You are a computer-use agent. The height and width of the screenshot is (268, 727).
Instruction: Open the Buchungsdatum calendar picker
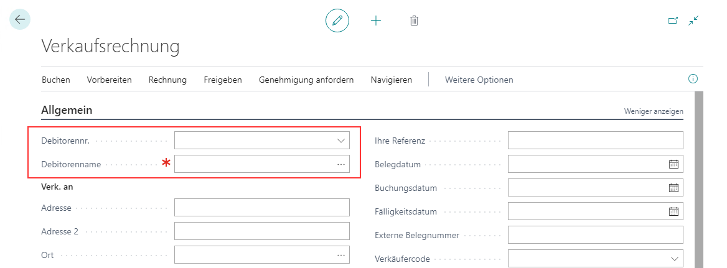coord(673,187)
